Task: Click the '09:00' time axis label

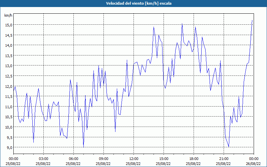Action: click(x=103, y=159)
